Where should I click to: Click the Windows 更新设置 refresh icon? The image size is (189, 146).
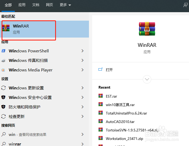pyautogui.click(x=3, y=88)
